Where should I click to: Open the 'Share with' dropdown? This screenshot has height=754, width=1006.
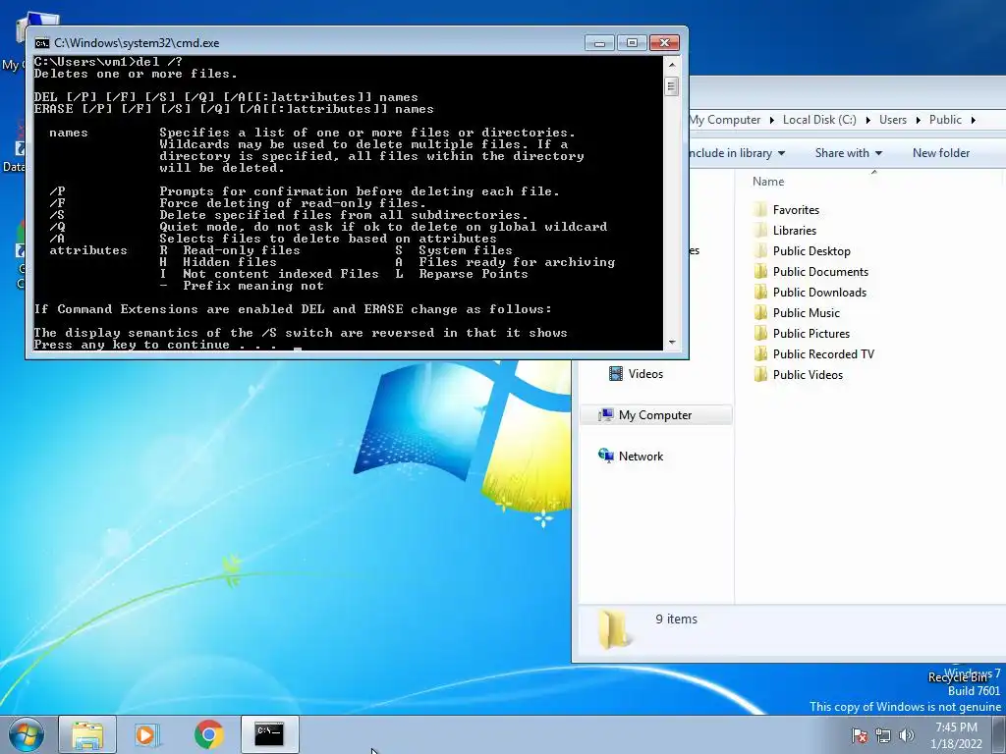click(848, 152)
